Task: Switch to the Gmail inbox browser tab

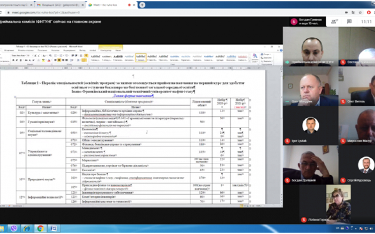Action: point(61,5)
